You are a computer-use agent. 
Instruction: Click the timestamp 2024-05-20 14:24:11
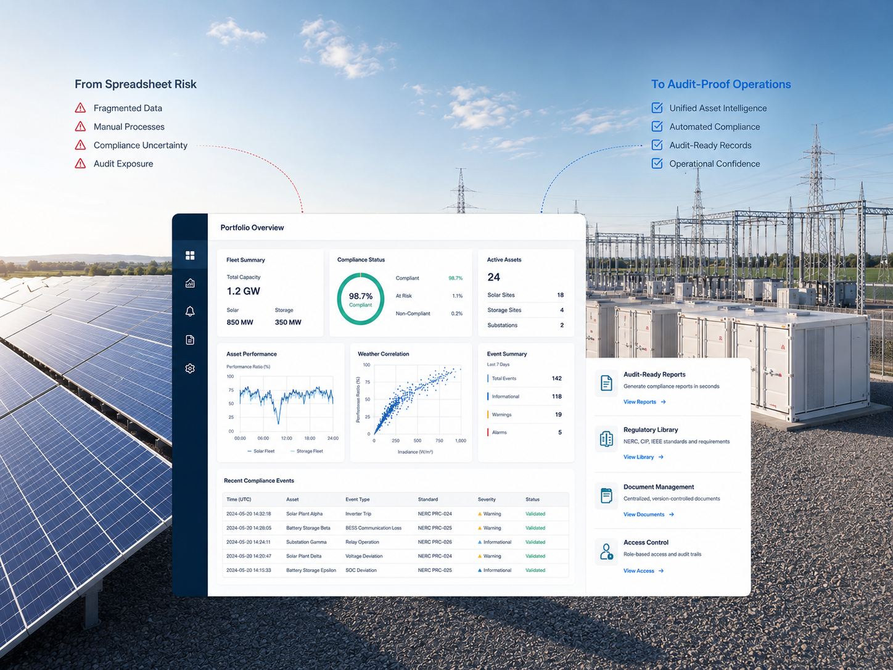click(249, 542)
